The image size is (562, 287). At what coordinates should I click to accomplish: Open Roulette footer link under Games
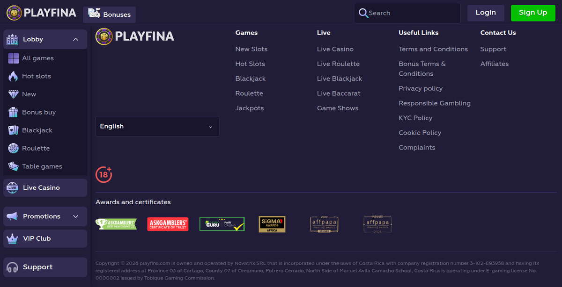pyautogui.click(x=249, y=93)
